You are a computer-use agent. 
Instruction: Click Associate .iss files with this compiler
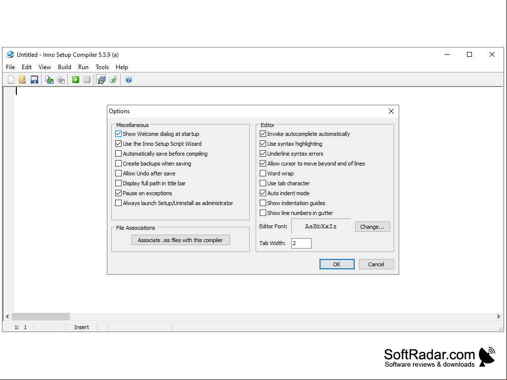coord(181,240)
